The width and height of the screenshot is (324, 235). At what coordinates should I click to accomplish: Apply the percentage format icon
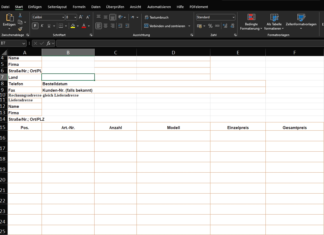[210, 26]
